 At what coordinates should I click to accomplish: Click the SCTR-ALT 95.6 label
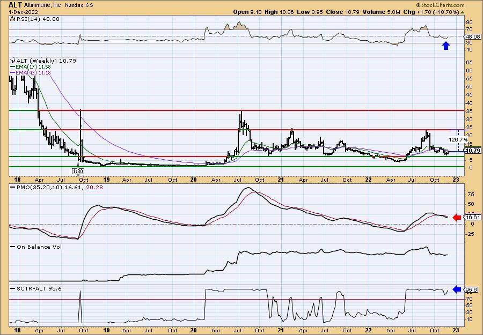click(39, 288)
